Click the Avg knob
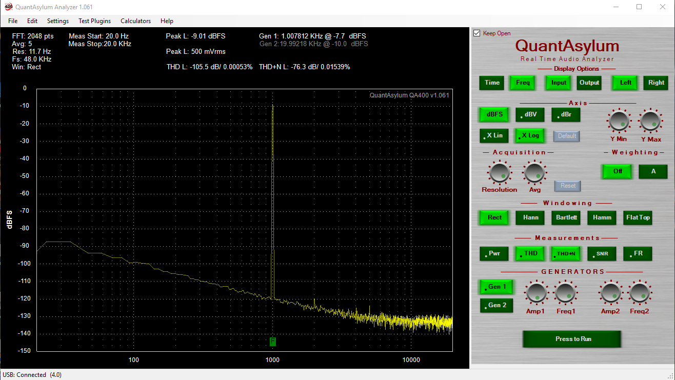675x380 pixels. pos(534,172)
